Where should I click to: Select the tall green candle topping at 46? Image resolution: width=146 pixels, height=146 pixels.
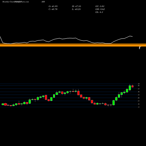[x=130, y=88]
